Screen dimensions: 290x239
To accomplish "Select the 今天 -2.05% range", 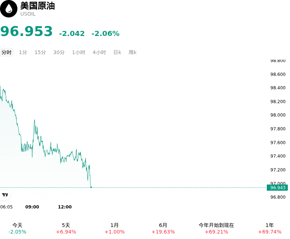I will click(17, 228).
